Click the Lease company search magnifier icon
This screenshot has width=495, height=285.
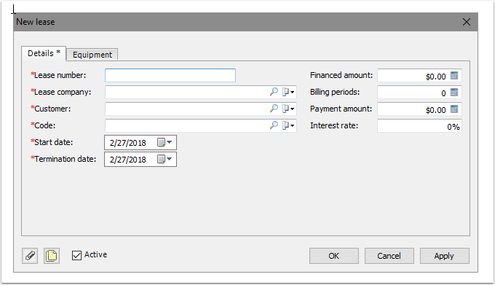[274, 92]
